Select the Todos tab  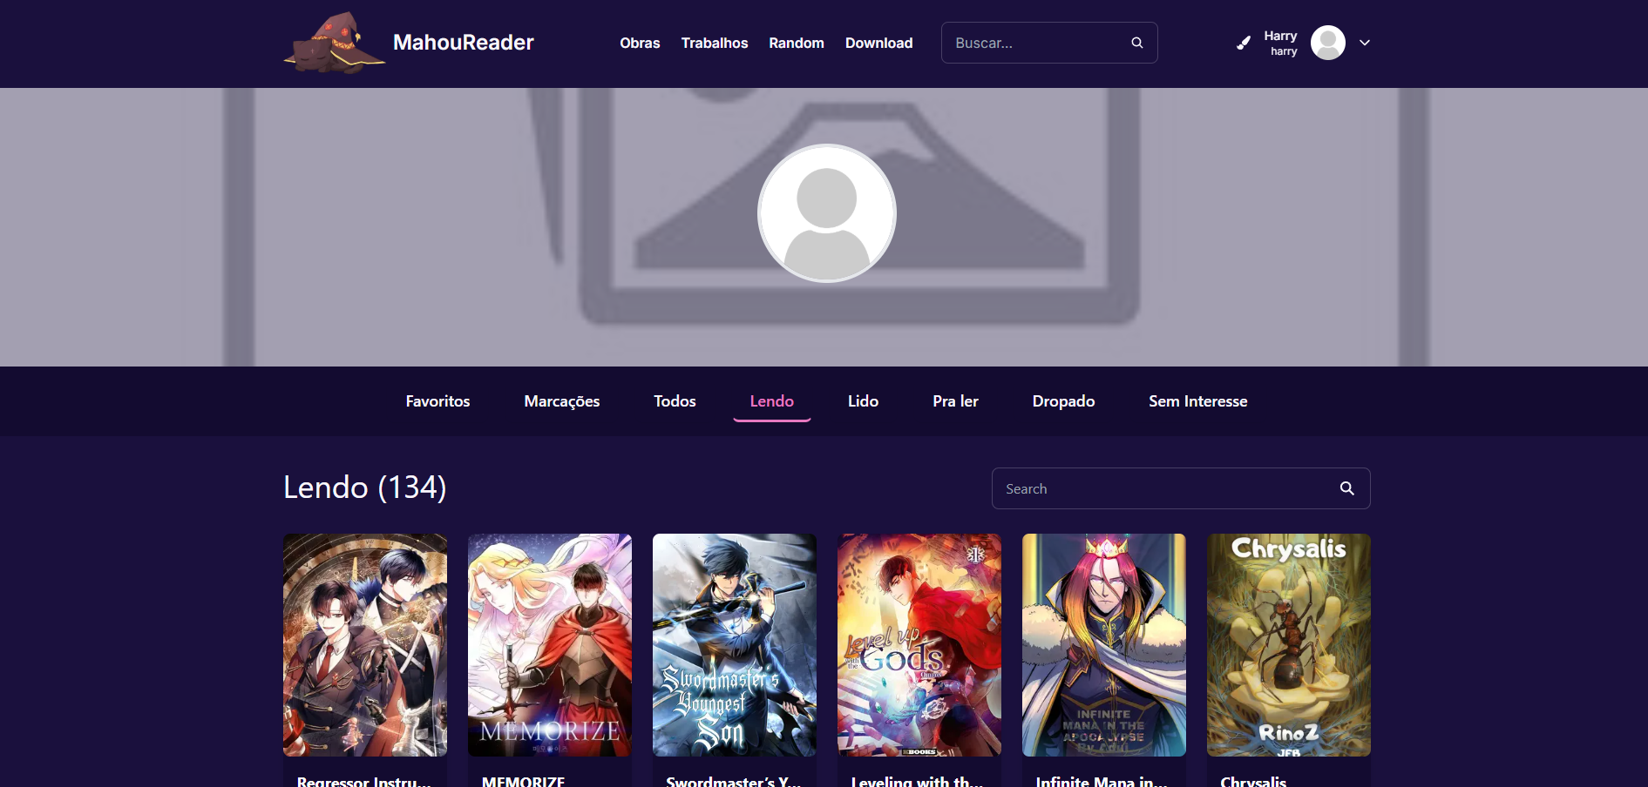(x=675, y=401)
